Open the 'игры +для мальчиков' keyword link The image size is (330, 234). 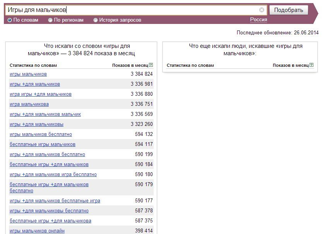(x=35, y=84)
